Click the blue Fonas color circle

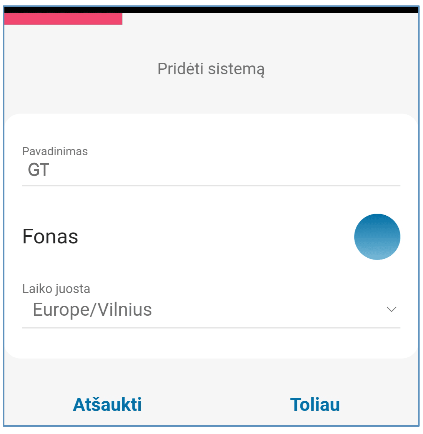(377, 236)
